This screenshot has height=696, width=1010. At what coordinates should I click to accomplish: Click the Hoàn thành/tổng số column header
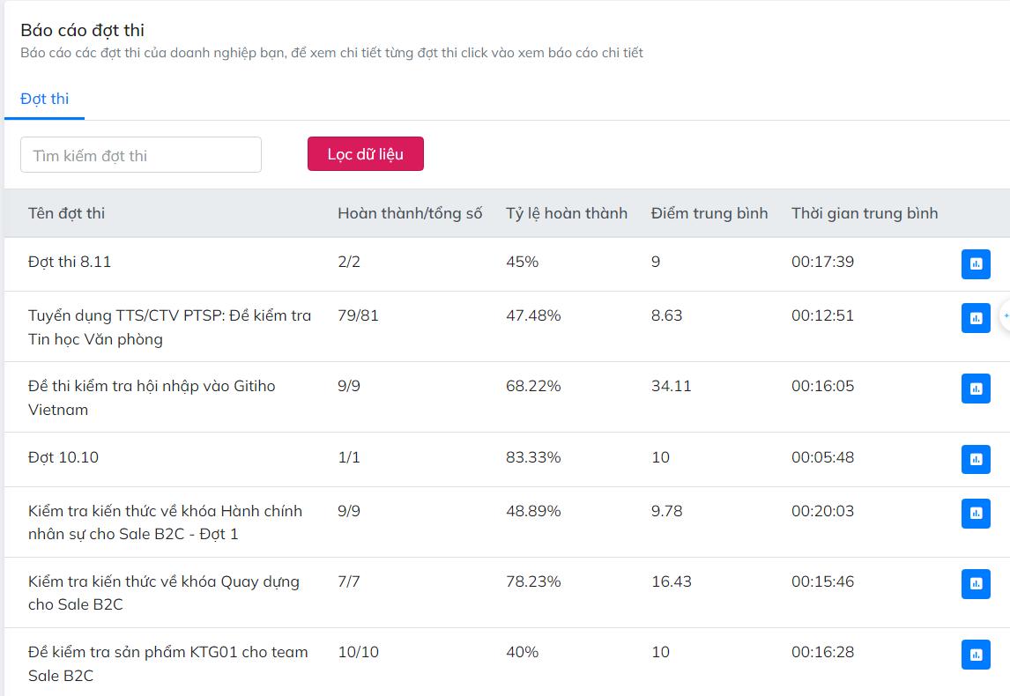pos(409,213)
